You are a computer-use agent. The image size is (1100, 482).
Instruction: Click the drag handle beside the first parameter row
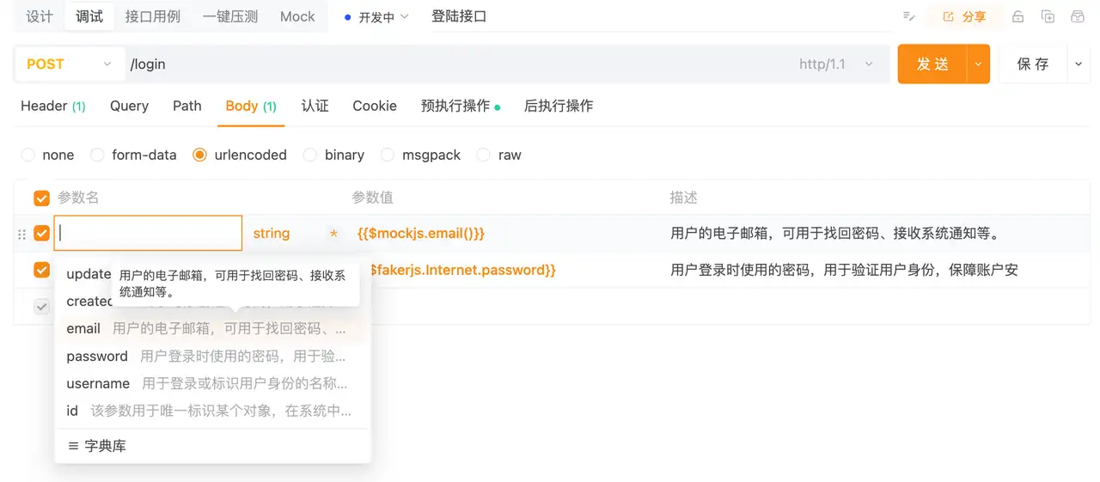(22, 234)
